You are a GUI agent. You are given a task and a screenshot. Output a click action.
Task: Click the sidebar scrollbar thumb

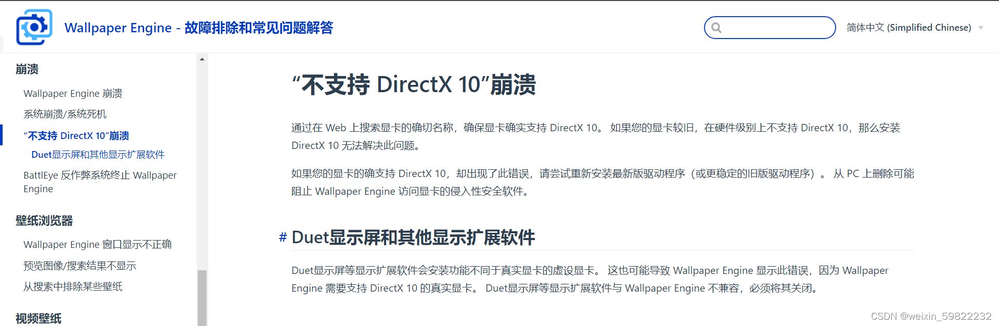coord(202,298)
